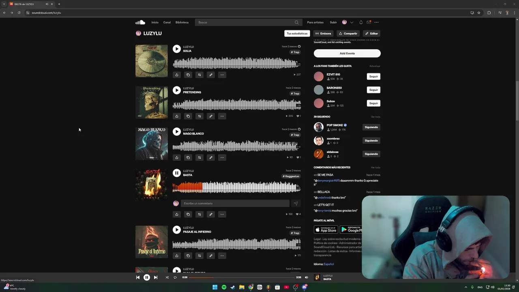Image resolution: width=519 pixels, height=292 pixels.
Task: Click Add Events button
Action: click(347, 54)
